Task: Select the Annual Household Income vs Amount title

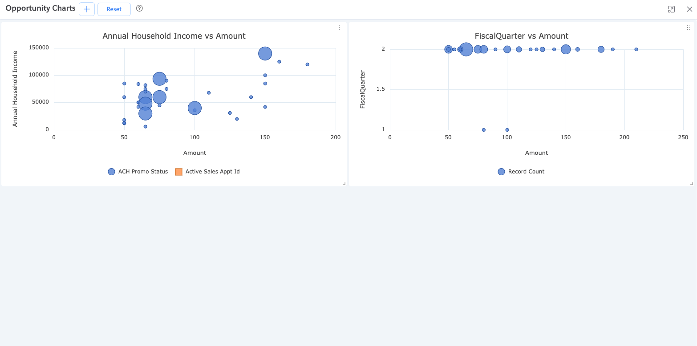Action: 174,36
